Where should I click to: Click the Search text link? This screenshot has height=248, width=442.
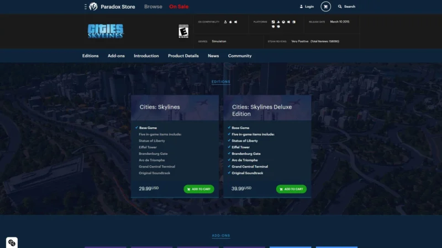[x=350, y=7]
